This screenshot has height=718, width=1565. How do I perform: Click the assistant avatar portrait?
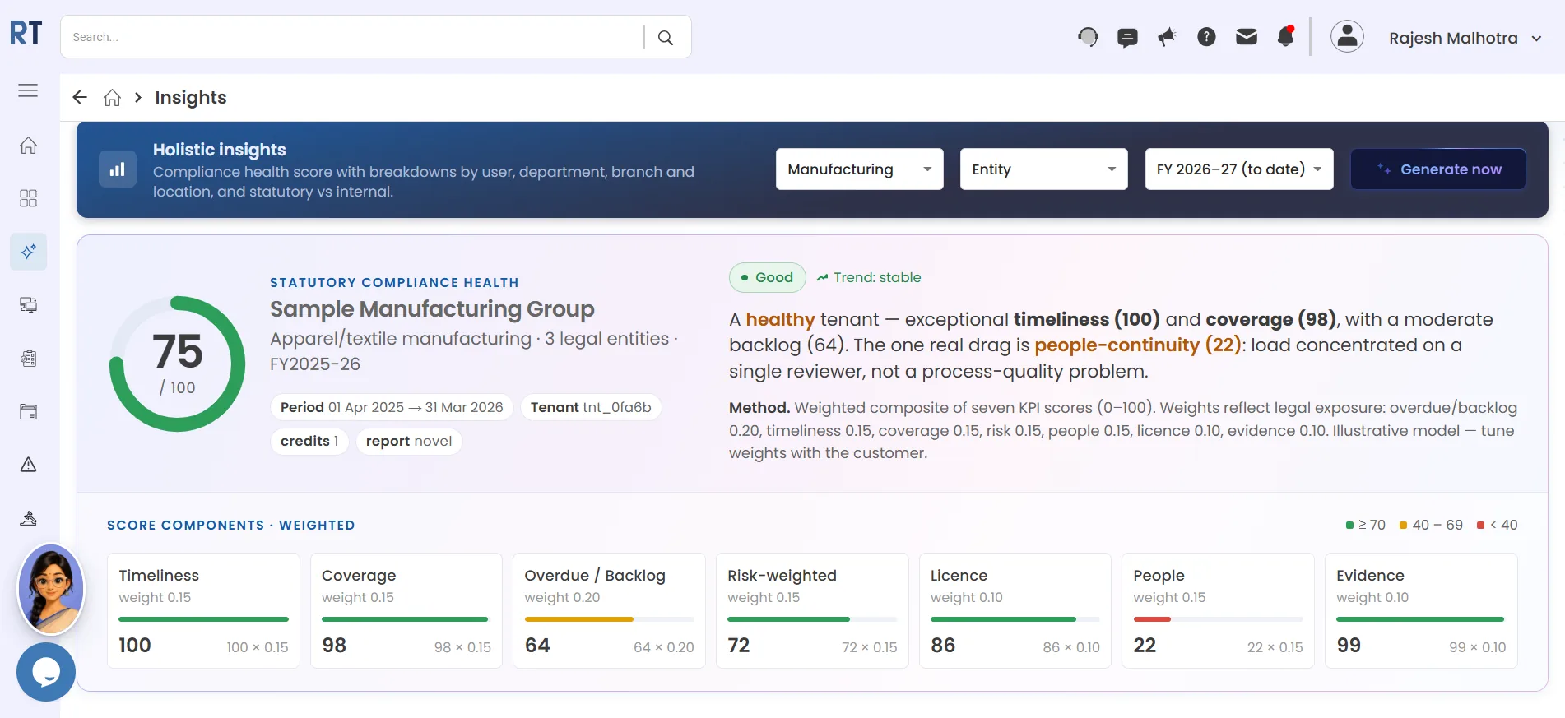tap(51, 589)
